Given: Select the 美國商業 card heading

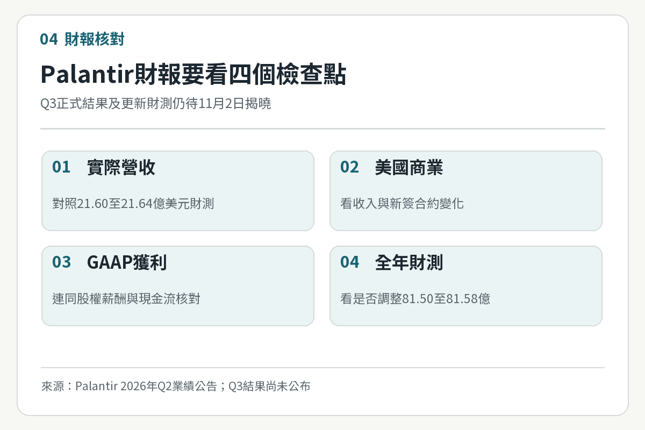Looking at the screenshot, I should 409,168.
